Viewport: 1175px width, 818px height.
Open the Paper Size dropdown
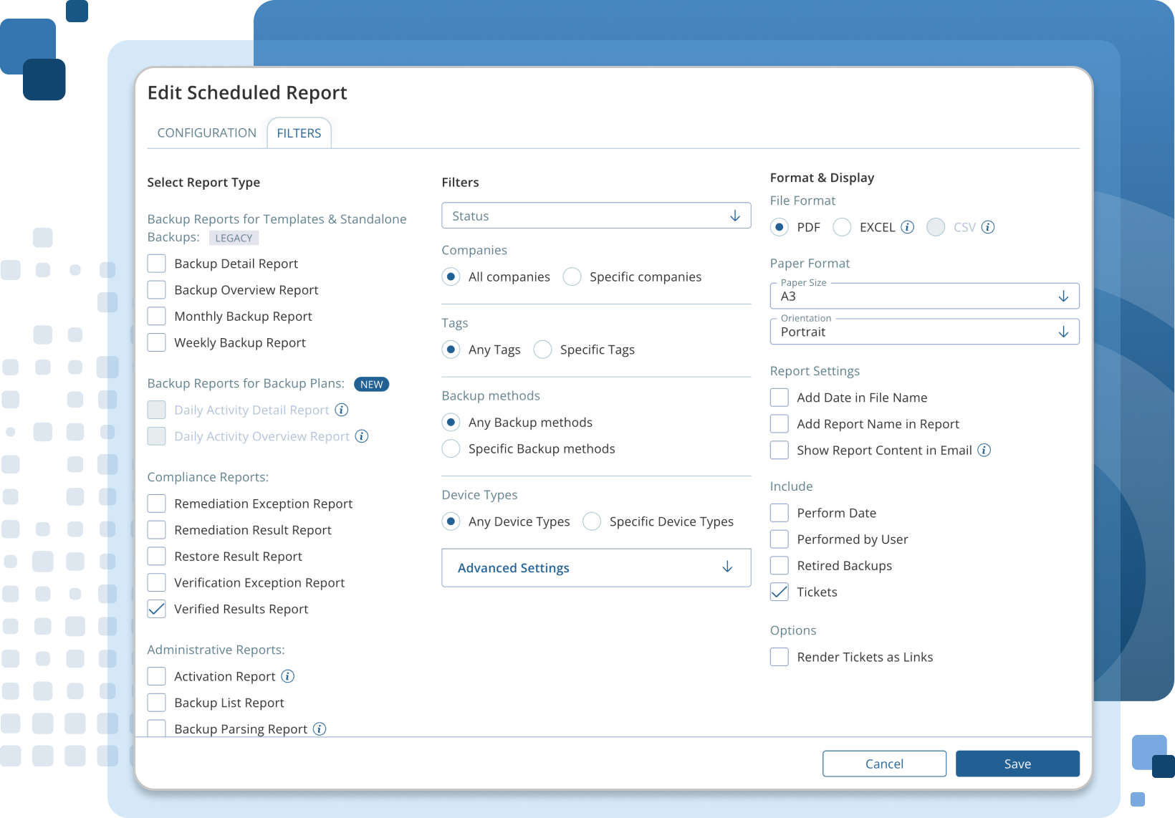click(924, 296)
